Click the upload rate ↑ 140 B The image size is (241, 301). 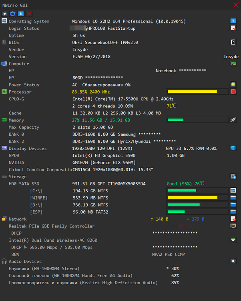159,219
